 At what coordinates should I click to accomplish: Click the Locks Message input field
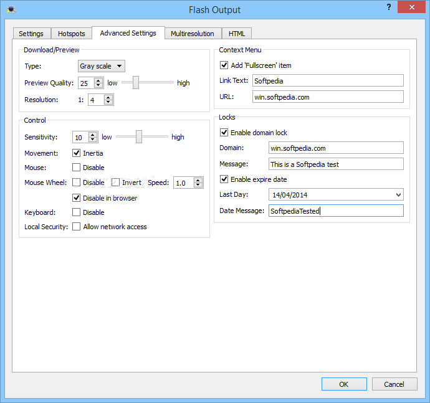tap(336, 164)
